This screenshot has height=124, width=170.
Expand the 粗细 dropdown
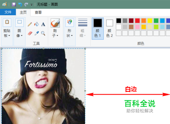pyautogui.click(x=83, y=33)
